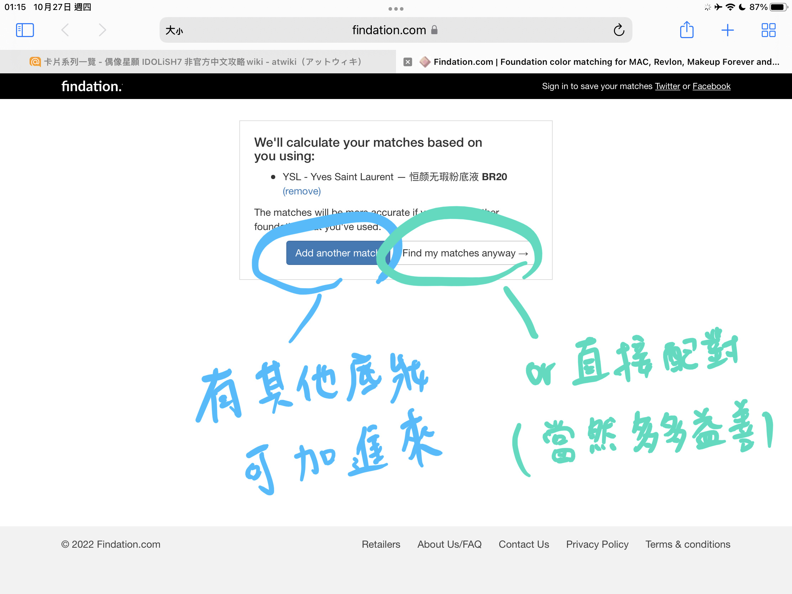Close the Findation.com tab
The width and height of the screenshot is (792, 594).
407,62
